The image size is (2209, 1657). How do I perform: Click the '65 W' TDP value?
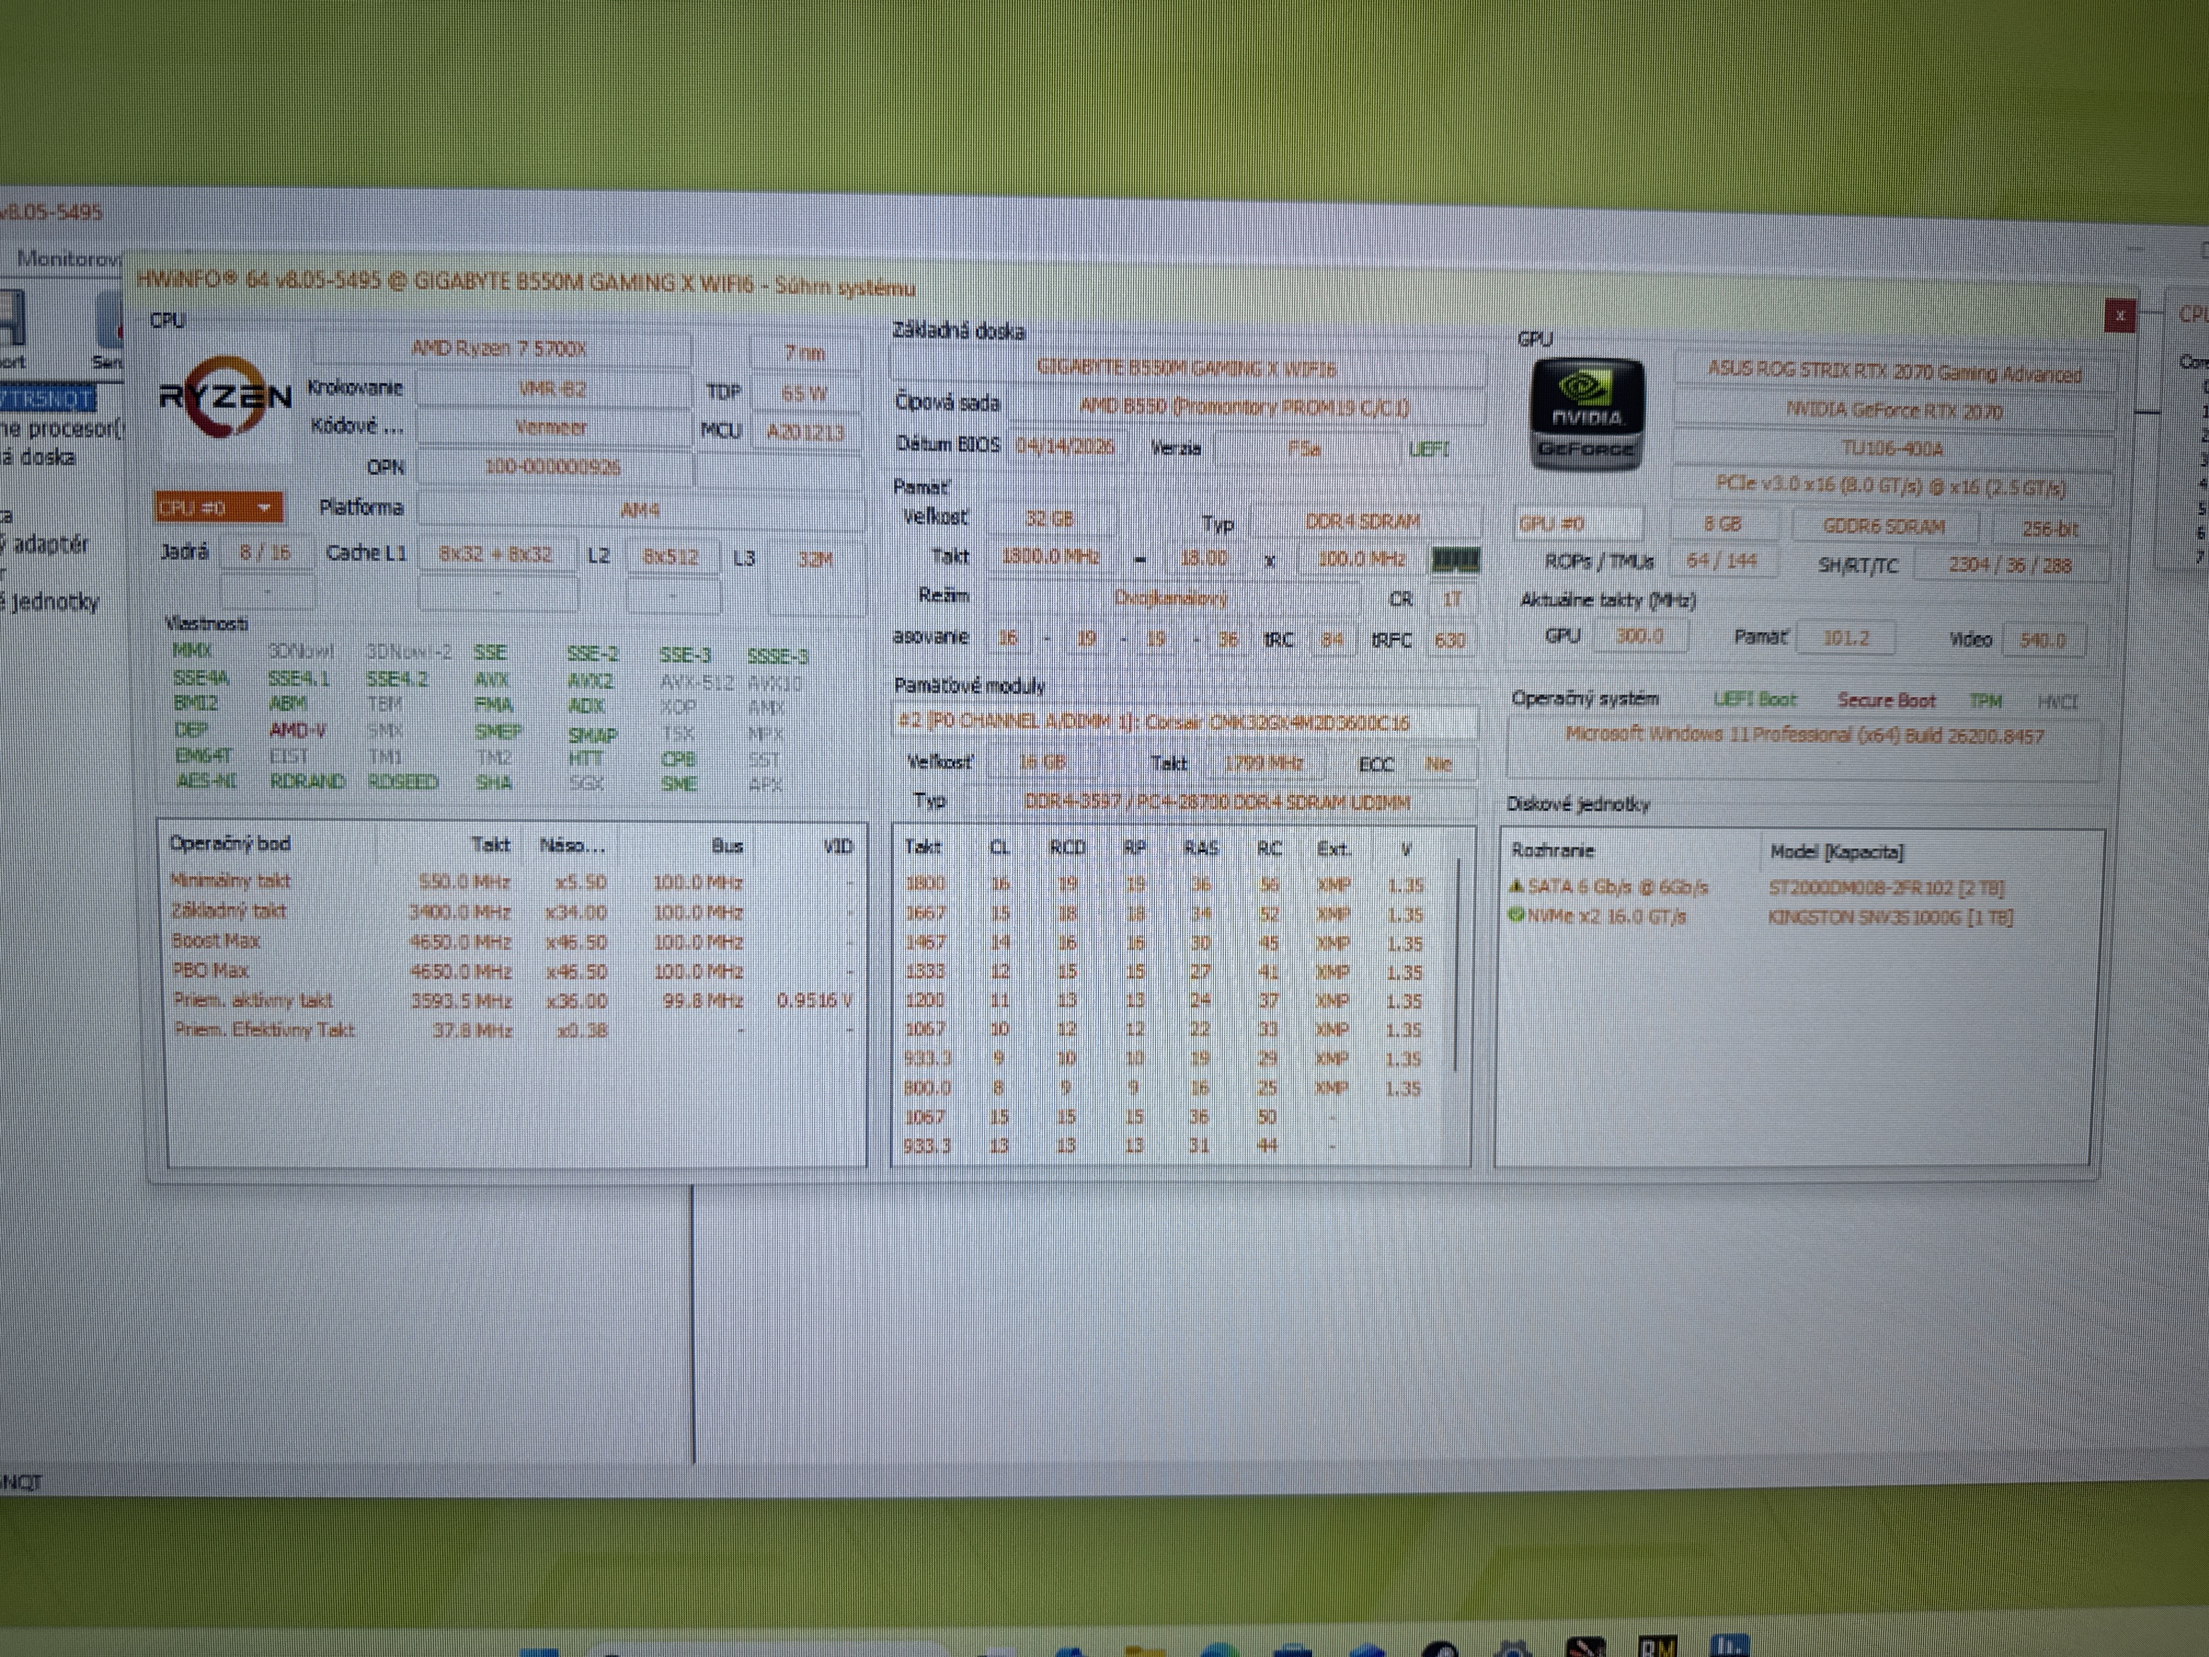805,393
